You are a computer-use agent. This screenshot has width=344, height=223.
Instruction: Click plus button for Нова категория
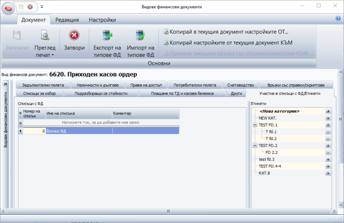(328, 111)
